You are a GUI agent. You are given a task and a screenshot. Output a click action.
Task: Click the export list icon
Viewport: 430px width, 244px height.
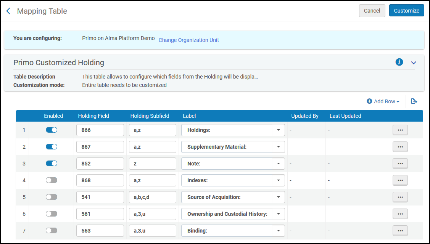[414, 101]
